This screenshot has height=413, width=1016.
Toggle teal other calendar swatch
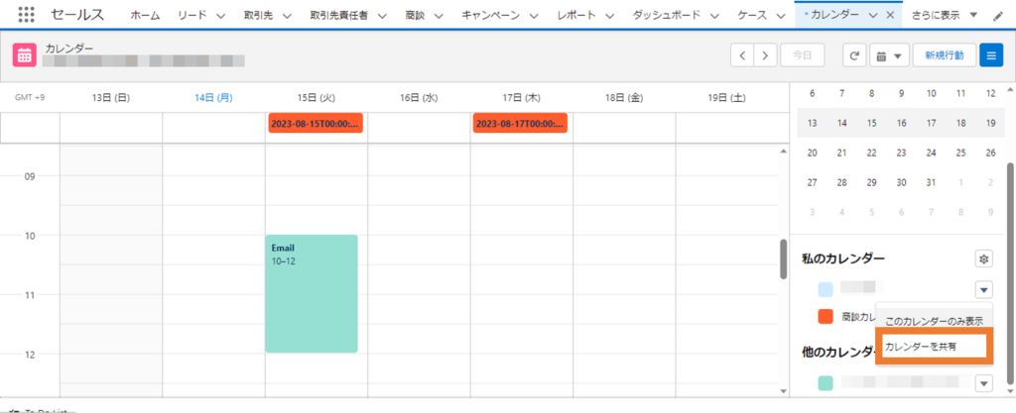[825, 383]
